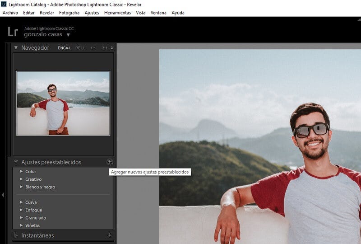Click the add new presets plus icon
Image resolution: width=361 pixels, height=244 pixels.
tap(110, 162)
